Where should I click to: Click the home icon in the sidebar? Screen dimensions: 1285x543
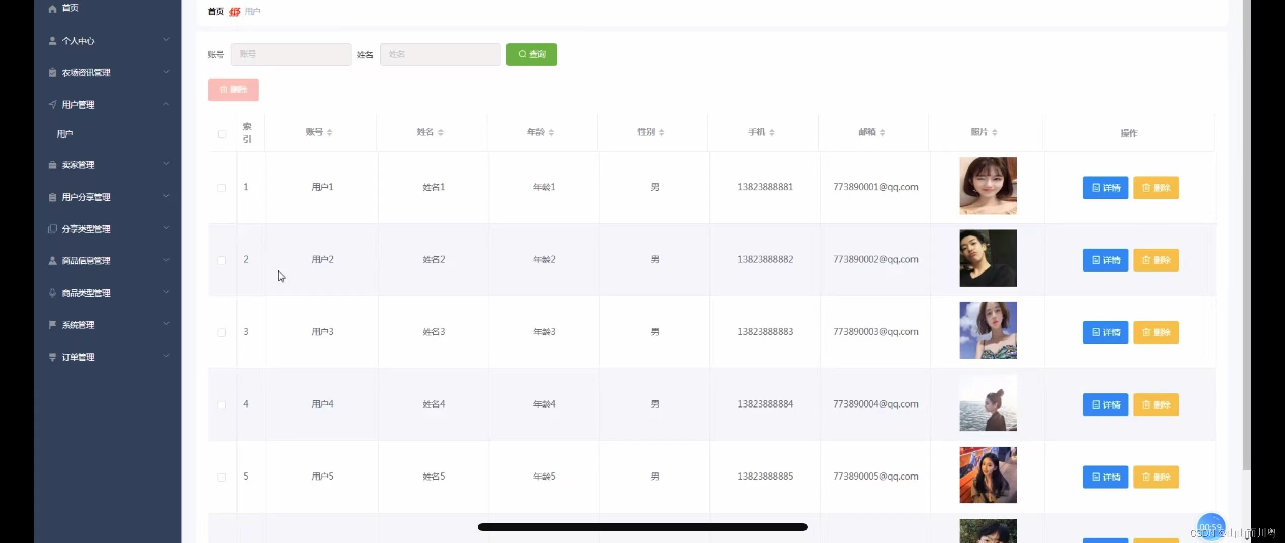click(52, 8)
